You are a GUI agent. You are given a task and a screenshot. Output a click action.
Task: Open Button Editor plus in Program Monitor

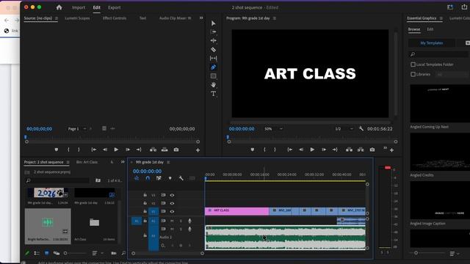point(391,150)
